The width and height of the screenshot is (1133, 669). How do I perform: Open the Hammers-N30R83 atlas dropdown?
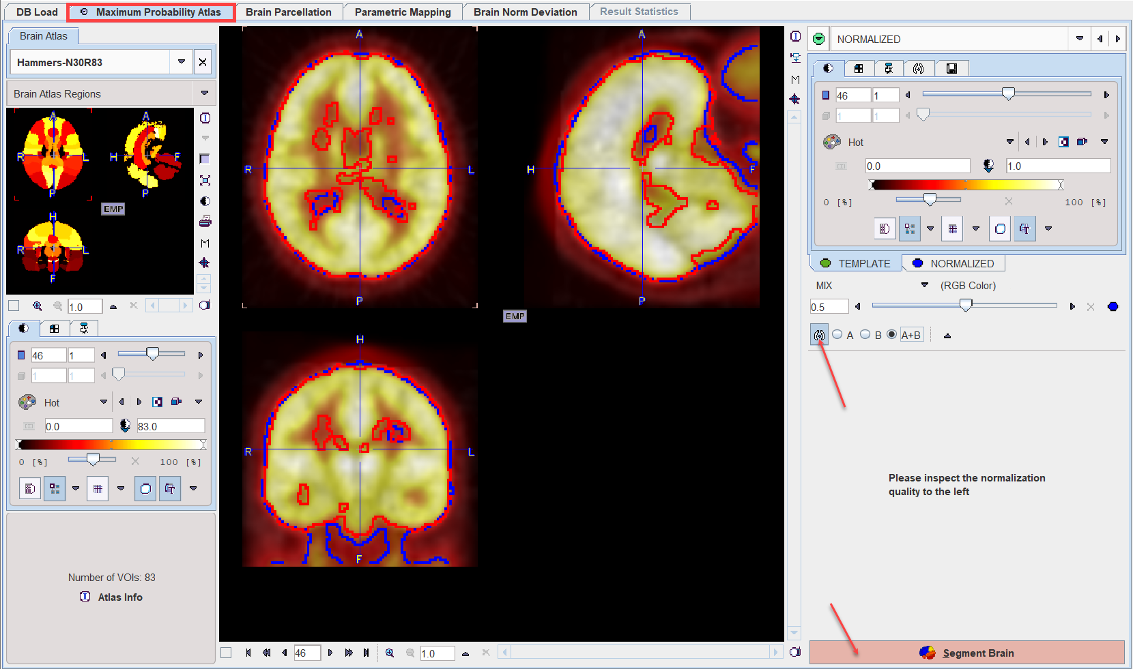click(182, 62)
